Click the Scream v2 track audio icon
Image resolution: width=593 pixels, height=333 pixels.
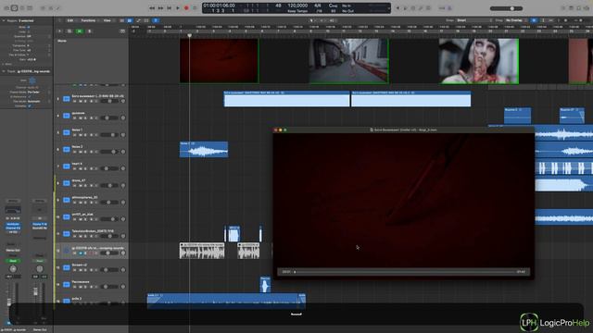(x=66, y=267)
